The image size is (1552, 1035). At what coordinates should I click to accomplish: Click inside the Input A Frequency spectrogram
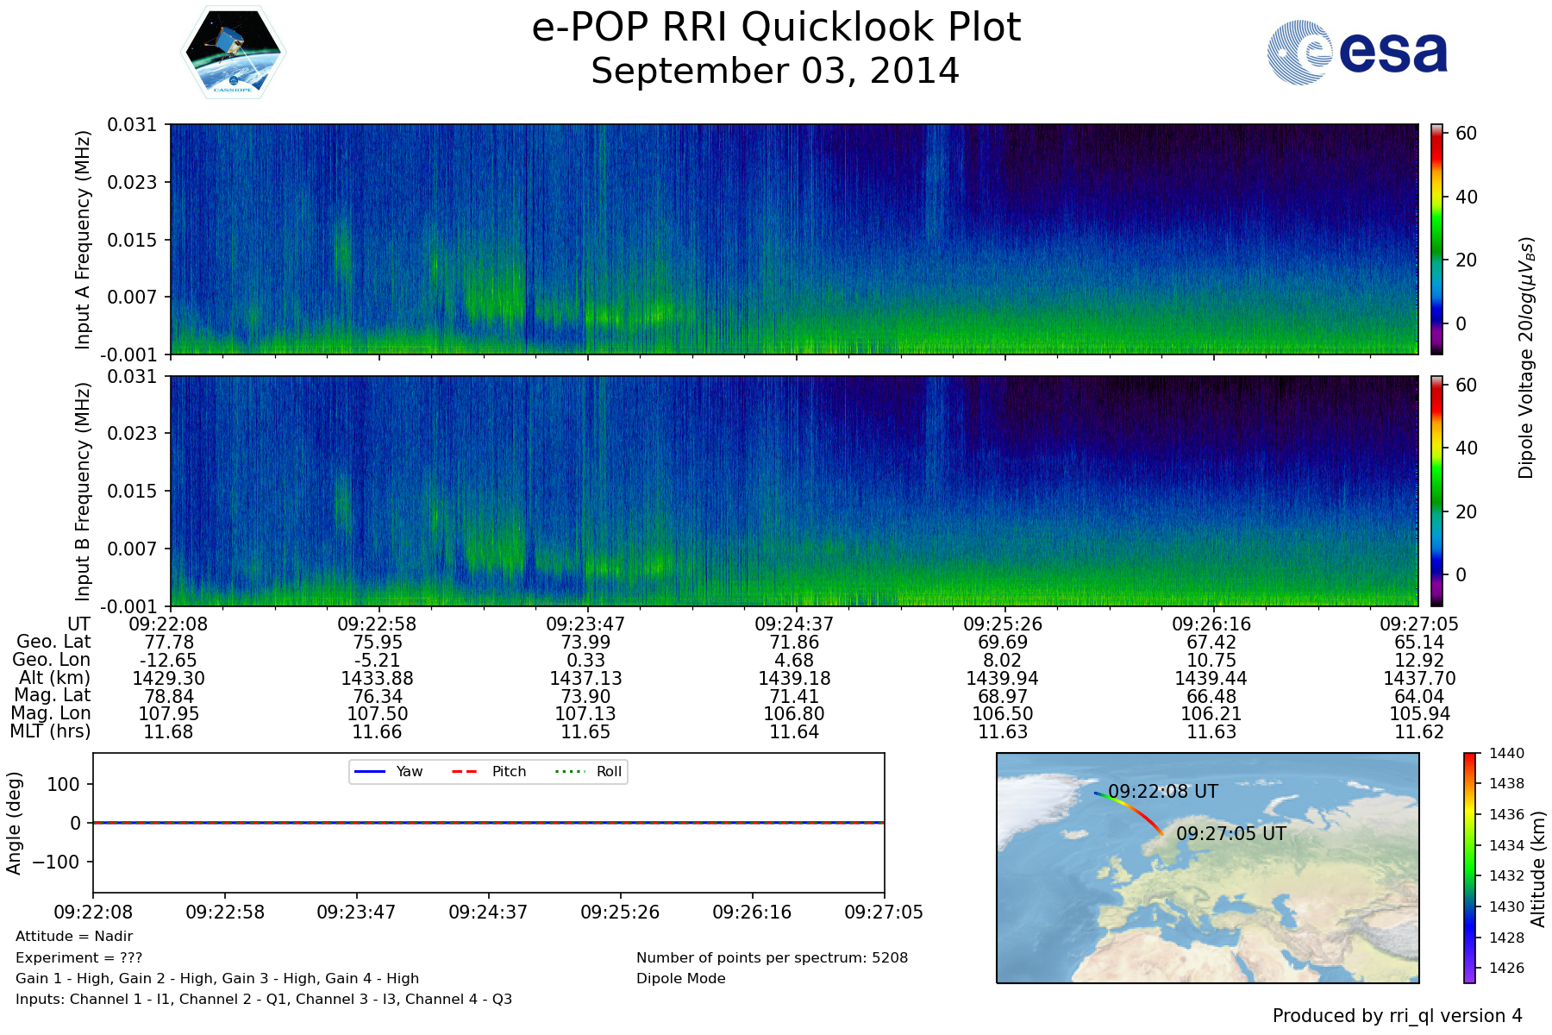coord(793,239)
